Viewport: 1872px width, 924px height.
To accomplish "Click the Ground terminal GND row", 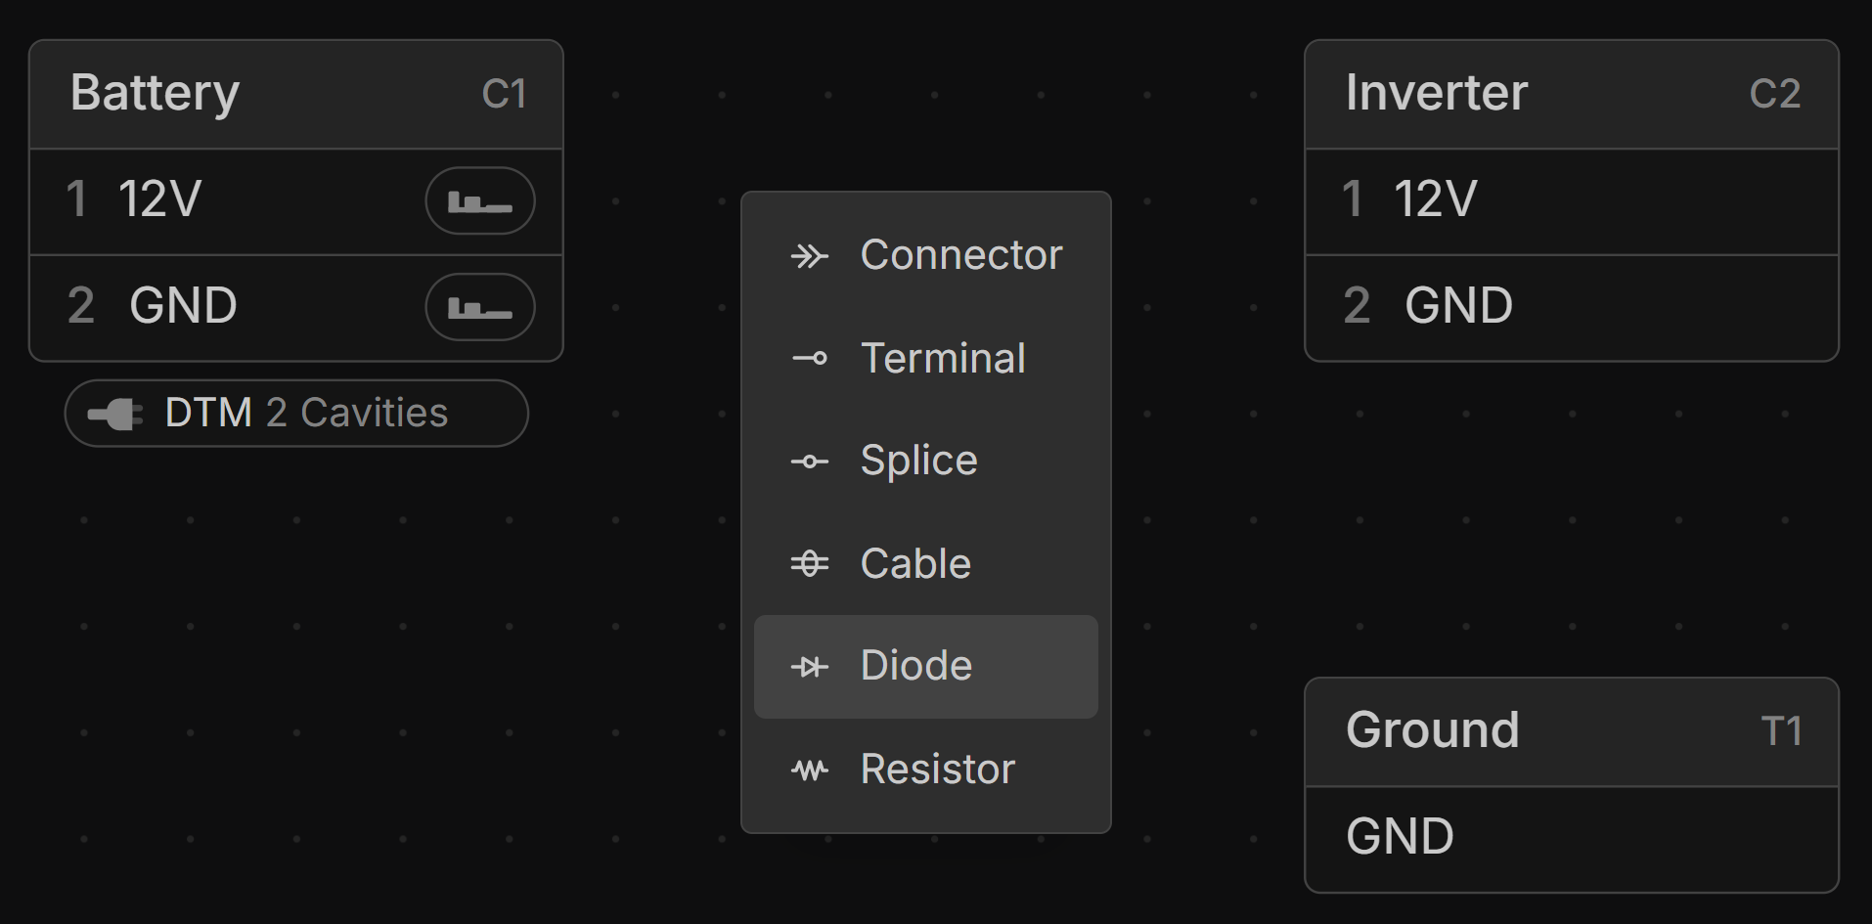I will [1571, 838].
